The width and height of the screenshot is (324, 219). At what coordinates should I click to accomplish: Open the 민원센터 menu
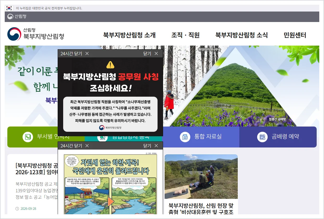[295, 35]
